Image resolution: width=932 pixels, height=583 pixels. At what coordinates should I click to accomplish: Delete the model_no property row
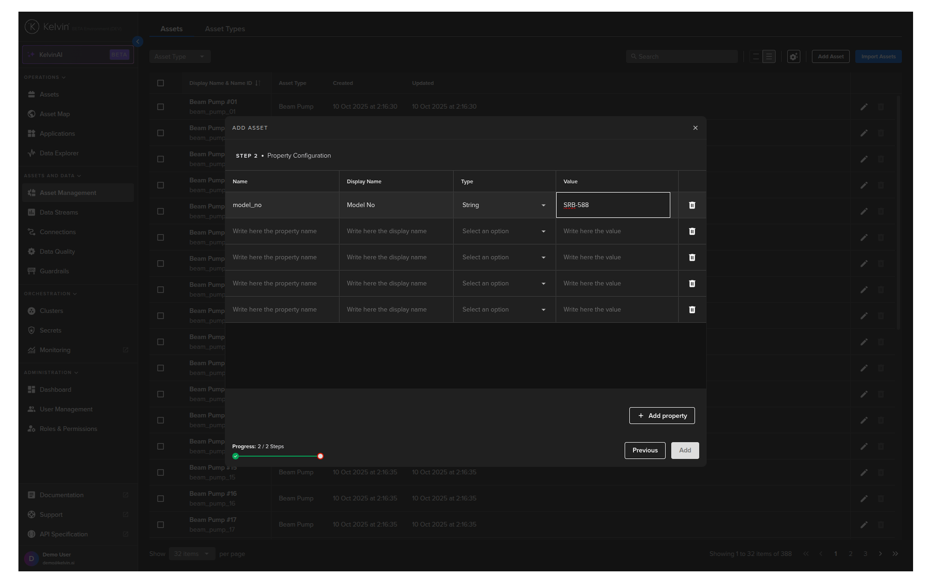click(692, 205)
